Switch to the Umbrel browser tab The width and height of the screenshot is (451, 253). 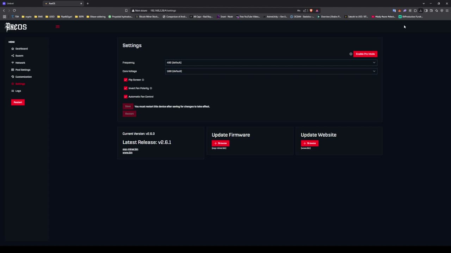coord(21,4)
